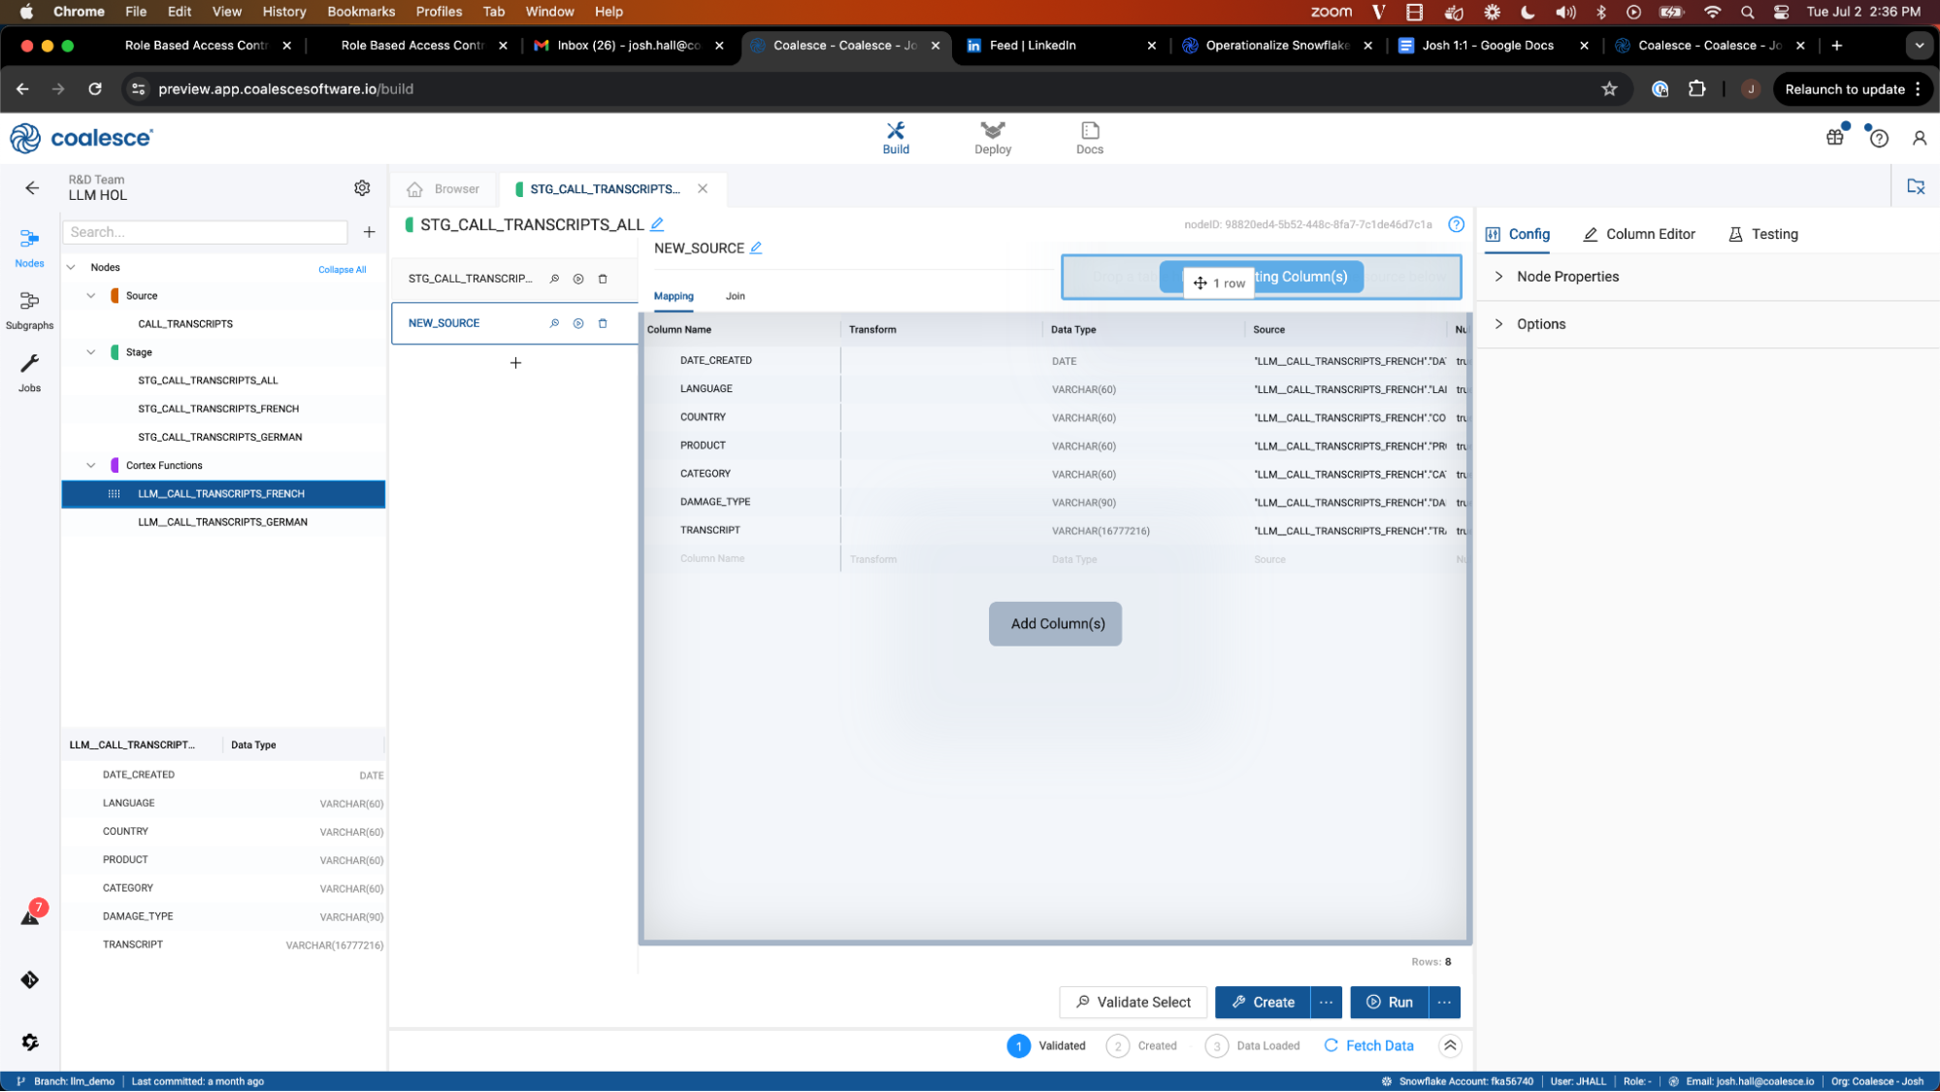Open the Deploy view
The width and height of the screenshot is (1940, 1092).
tap(992, 138)
